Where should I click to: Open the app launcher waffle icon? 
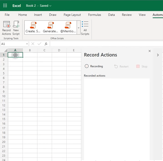coord(5,6)
